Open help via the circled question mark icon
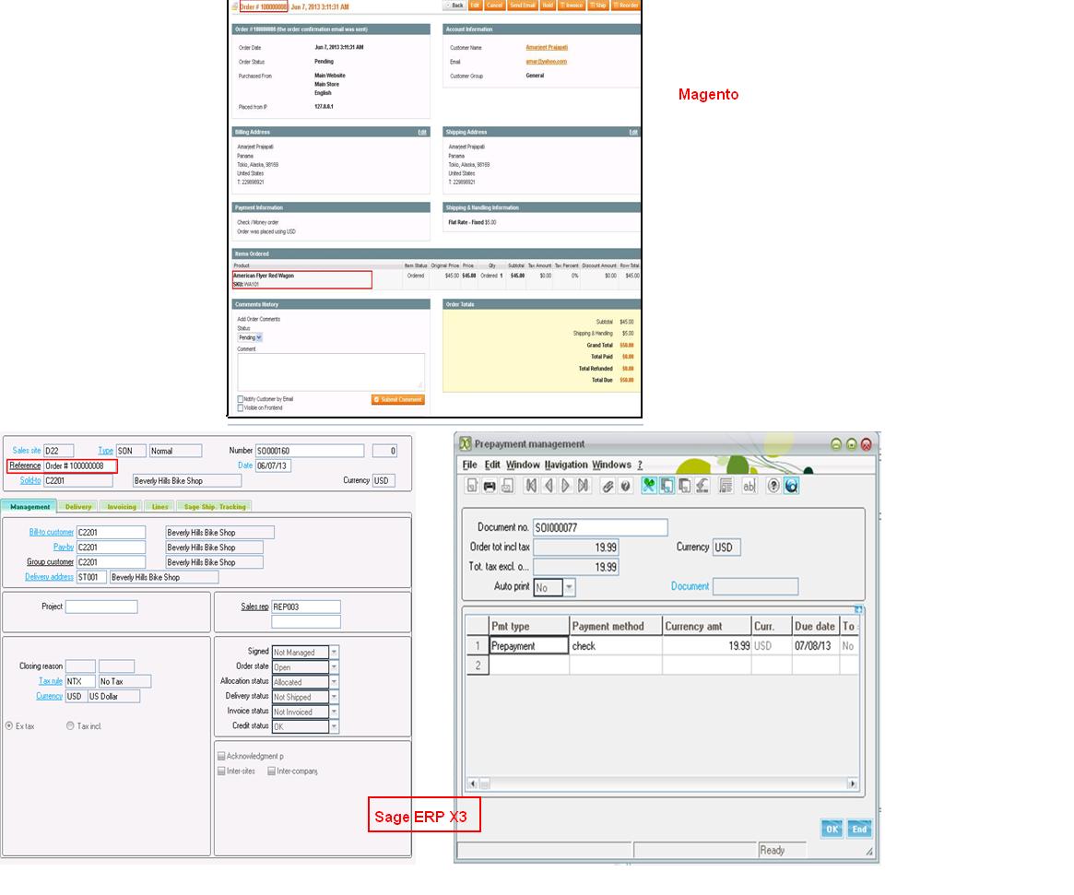 click(773, 486)
